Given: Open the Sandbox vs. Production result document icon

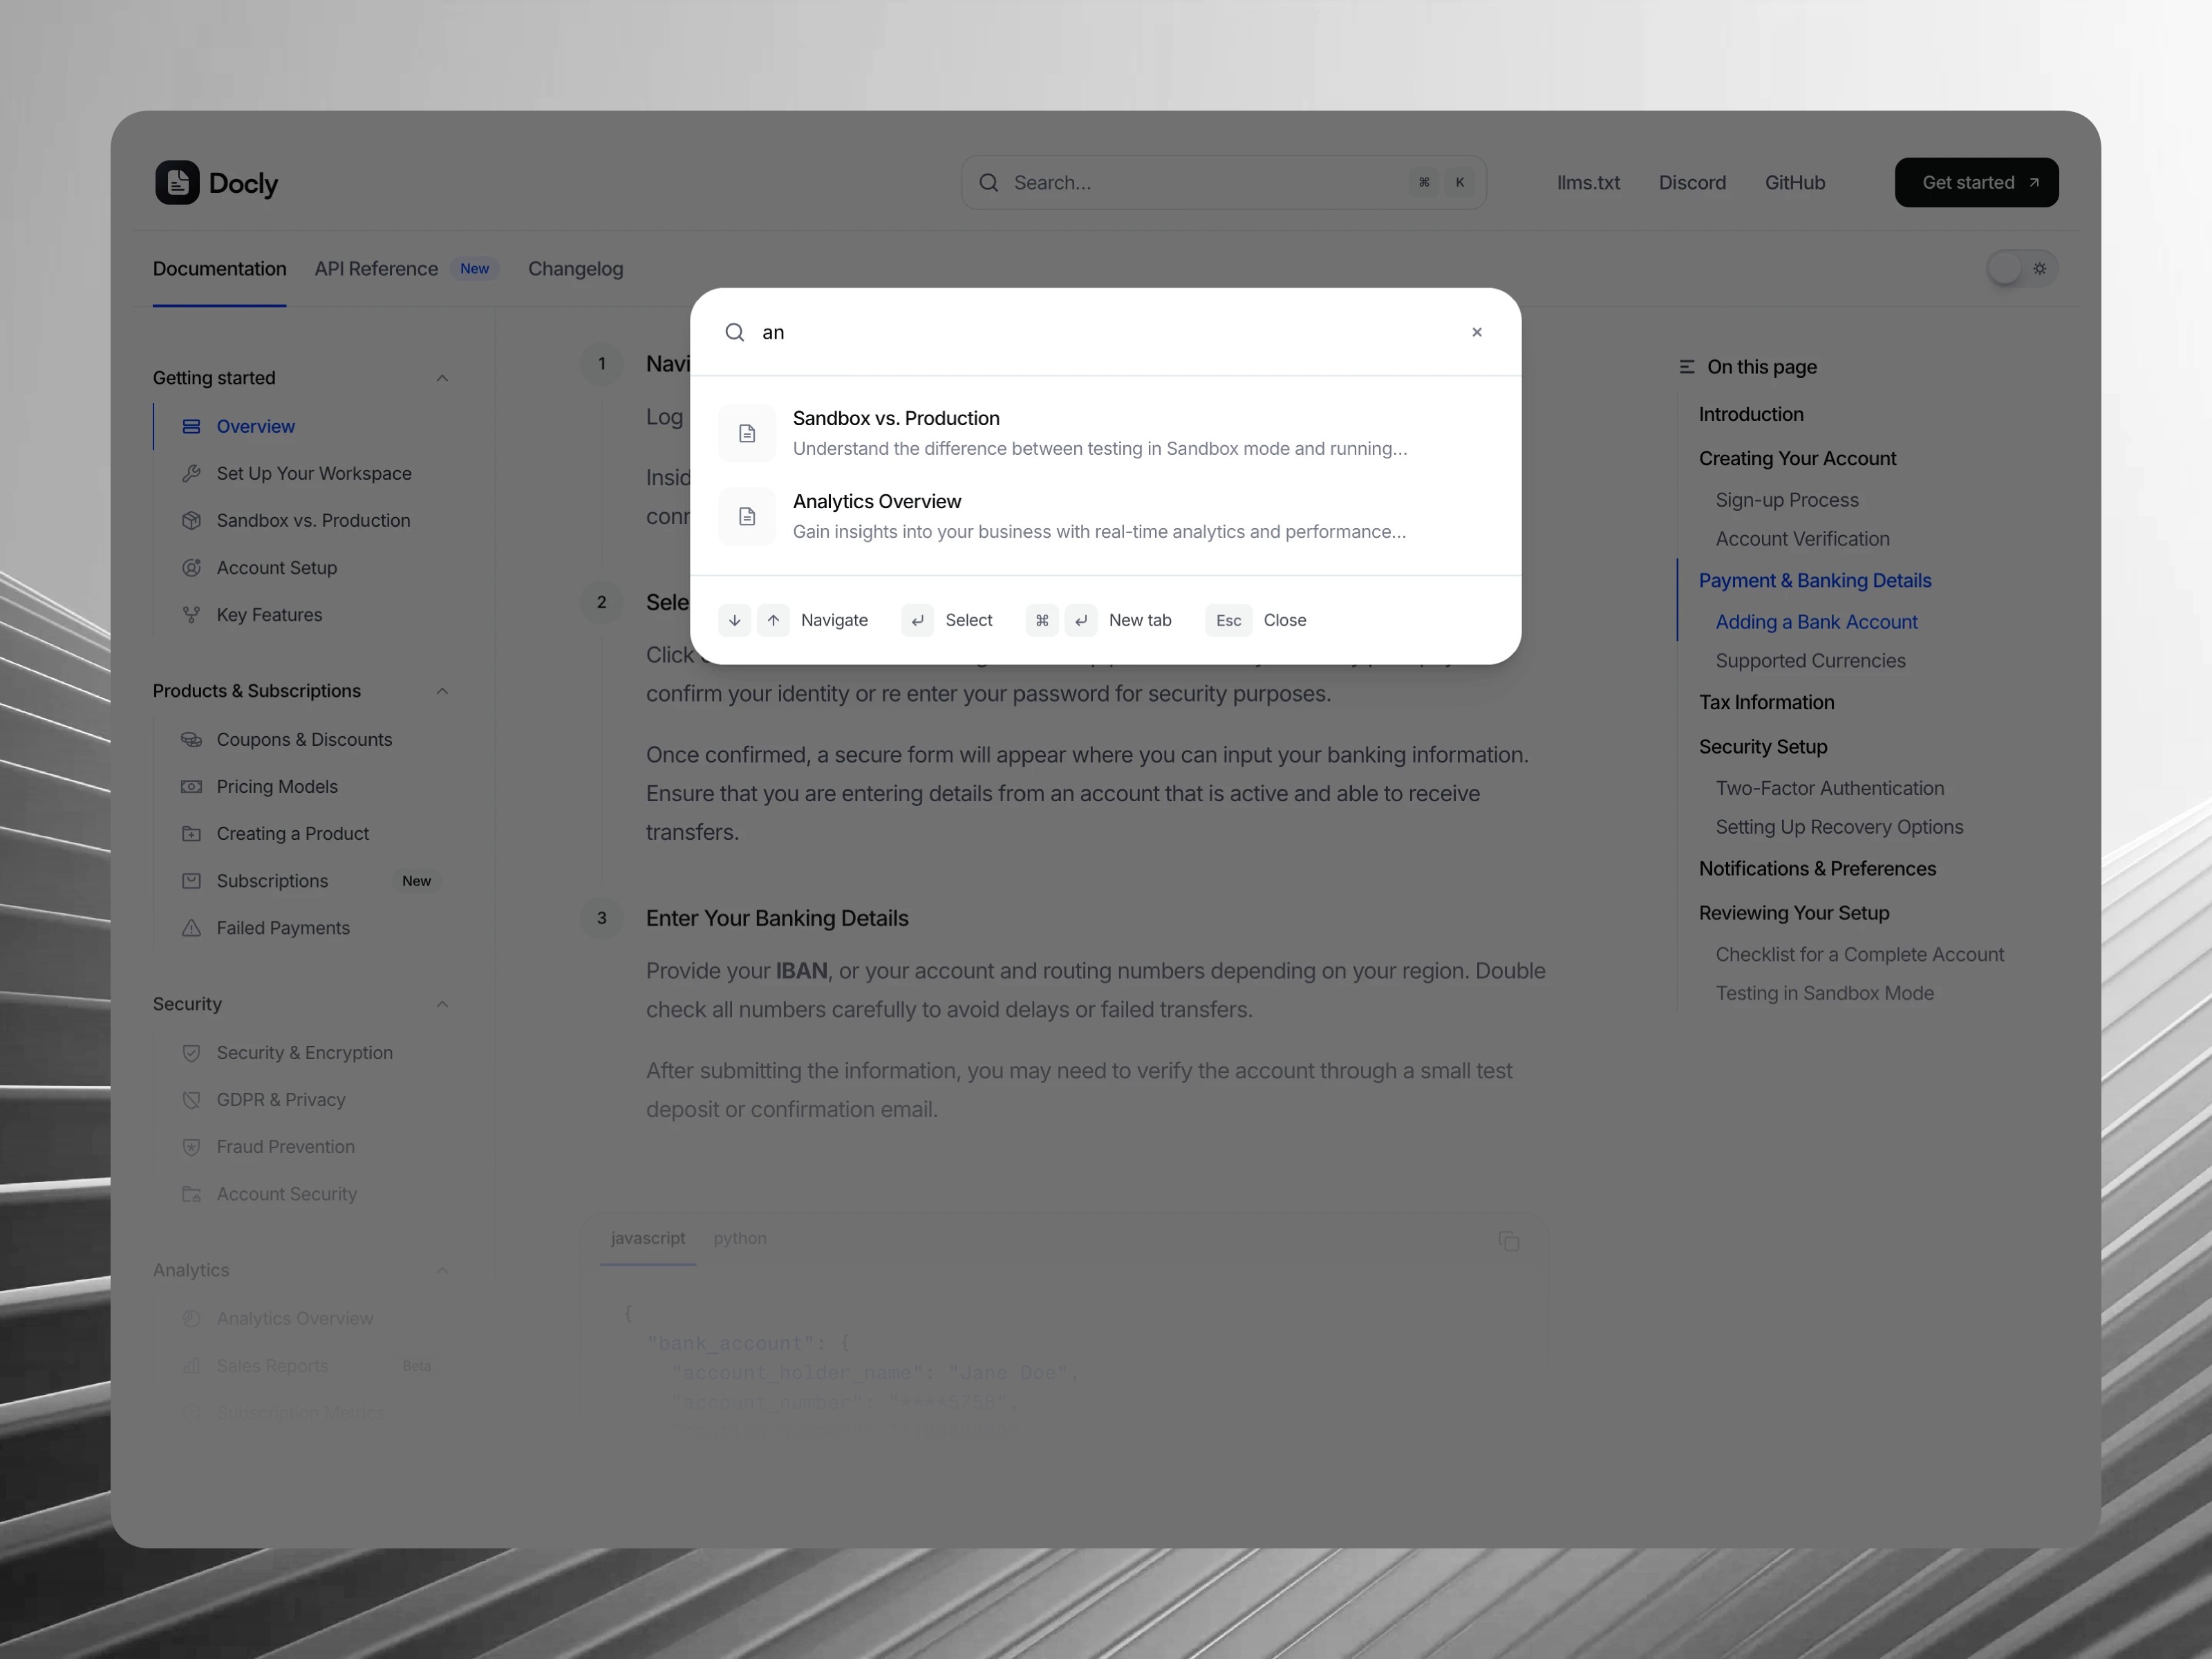Looking at the screenshot, I should 747,434.
